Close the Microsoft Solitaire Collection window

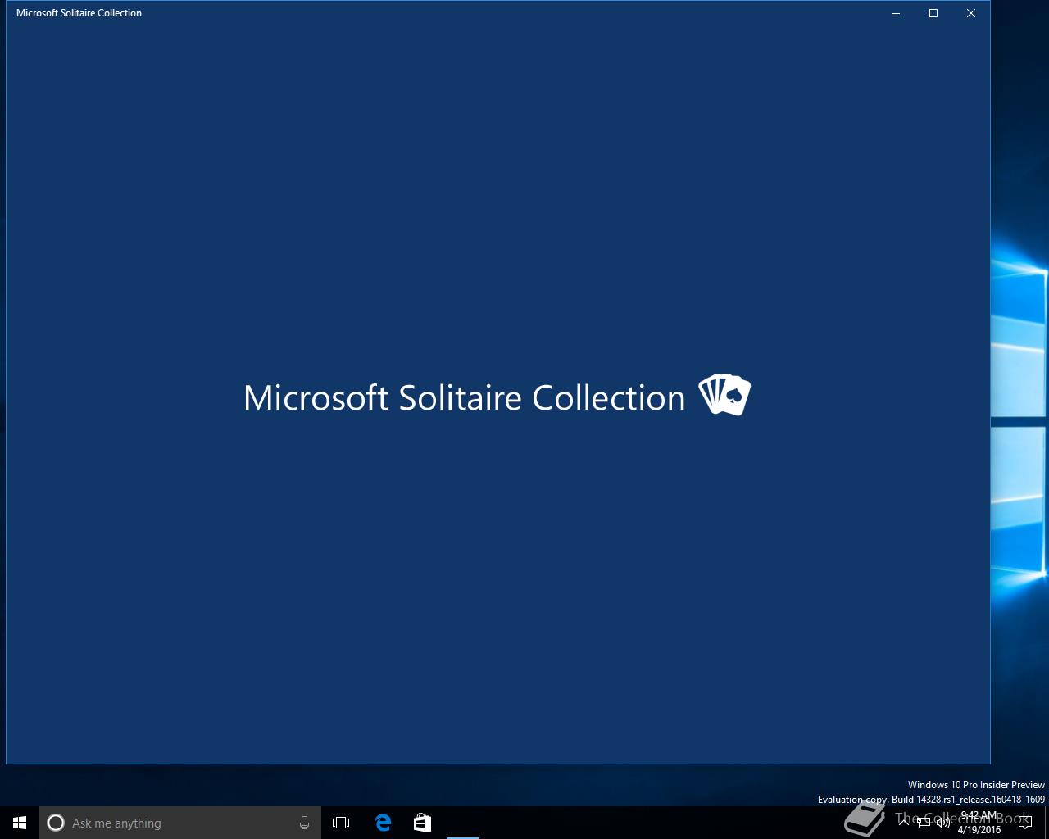(971, 13)
